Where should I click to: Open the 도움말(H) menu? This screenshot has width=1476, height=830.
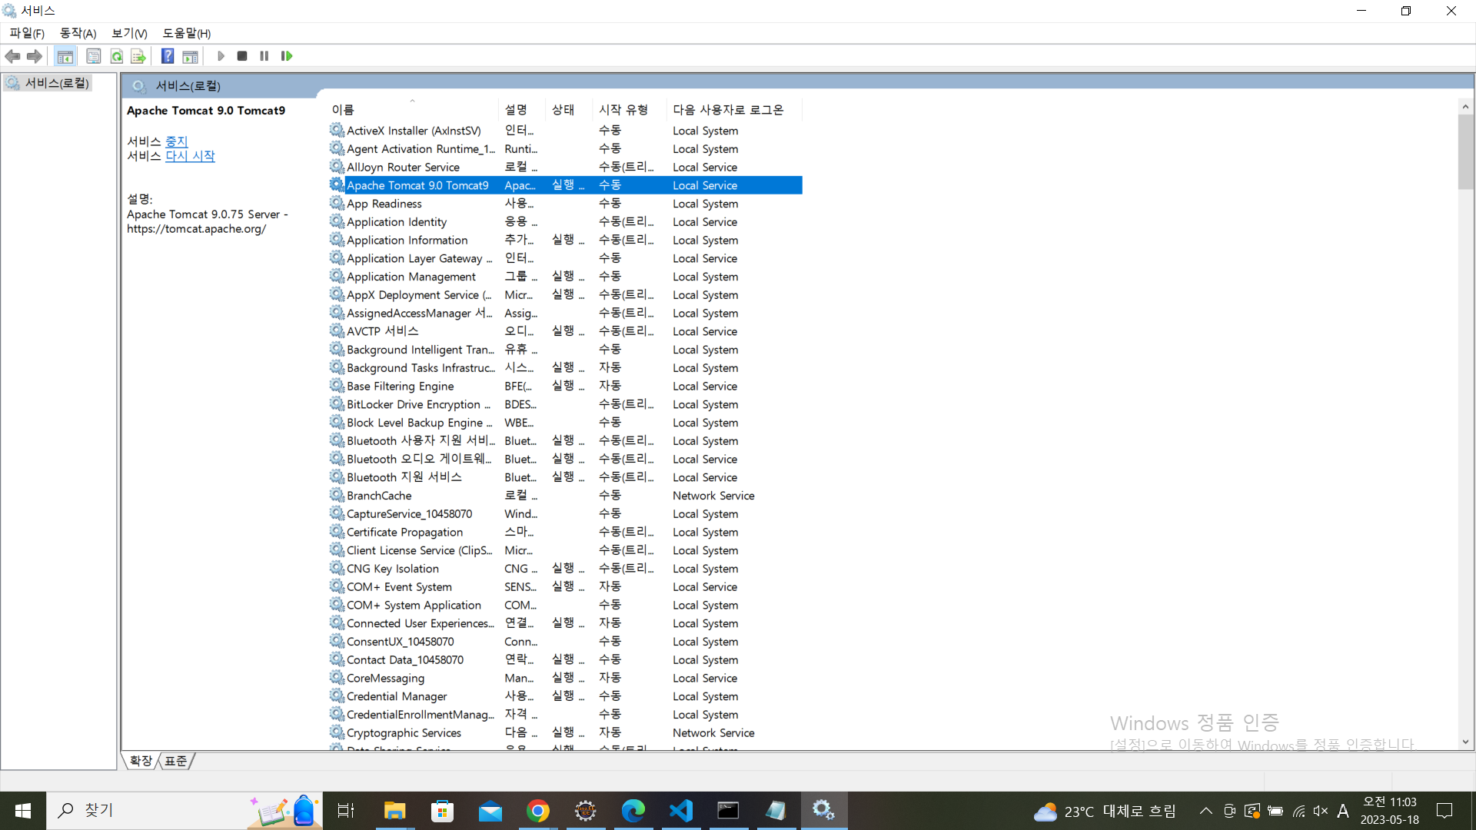tap(187, 33)
